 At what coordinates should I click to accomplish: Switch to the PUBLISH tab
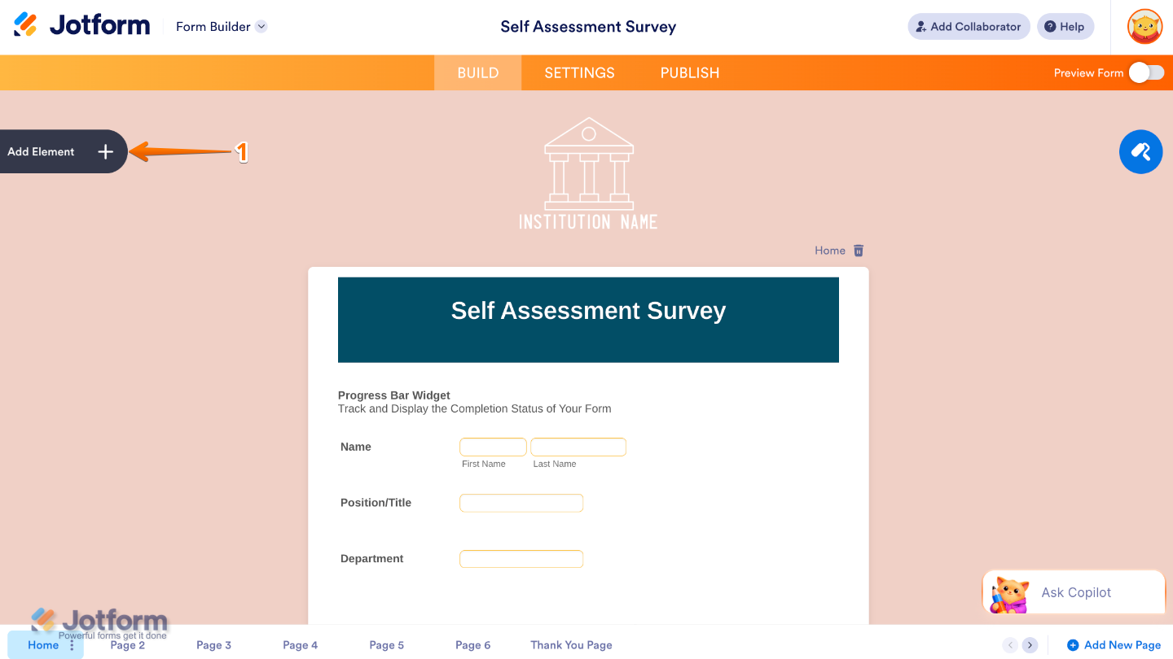point(689,72)
